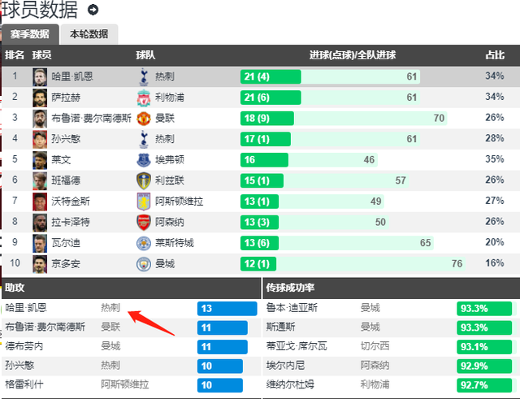520x399 pixels.
Task: Click the Aston Villa crest icon
Action: [144, 202]
